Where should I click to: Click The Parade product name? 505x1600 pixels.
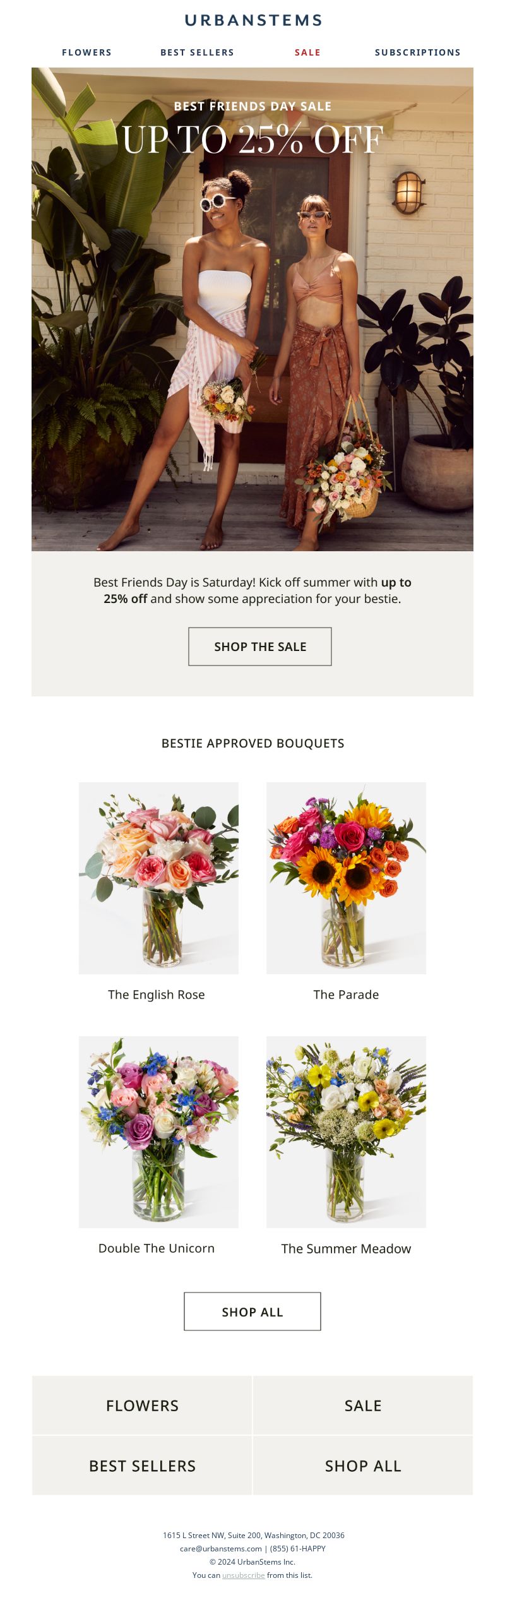coord(346,994)
